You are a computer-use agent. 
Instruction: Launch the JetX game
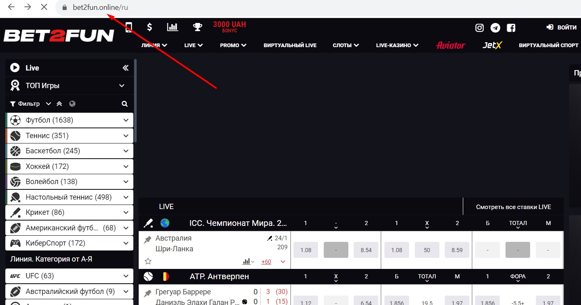pyautogui.click(x=492, y=45)
